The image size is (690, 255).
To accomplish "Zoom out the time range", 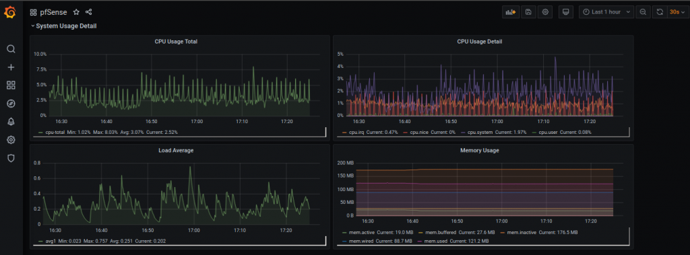I will (x=644, y=12).
